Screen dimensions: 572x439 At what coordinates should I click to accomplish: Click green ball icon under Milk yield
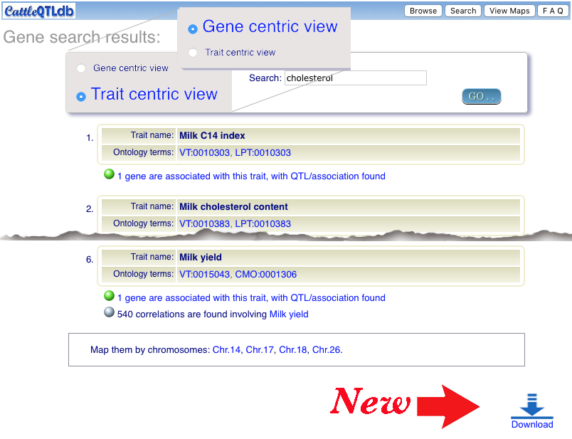click(109, 296)
